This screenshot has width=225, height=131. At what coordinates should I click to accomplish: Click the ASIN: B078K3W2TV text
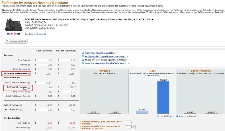click(x=36, y=22)
